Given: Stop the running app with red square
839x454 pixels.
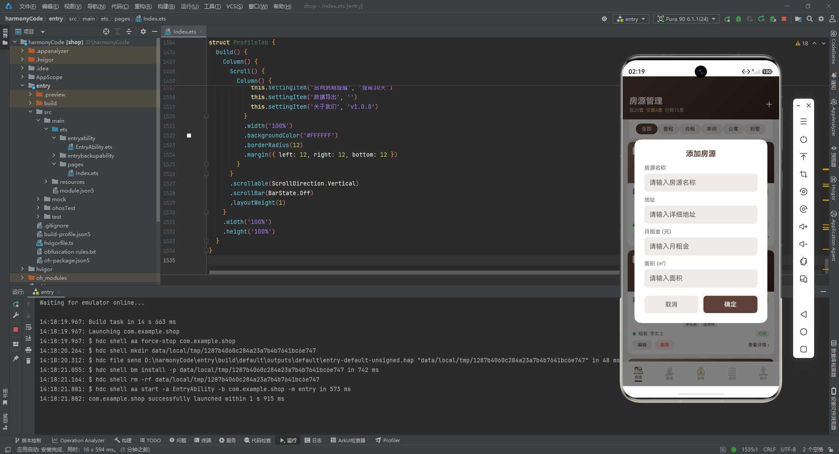Looking at the screenshot, I should coord(784,19).
